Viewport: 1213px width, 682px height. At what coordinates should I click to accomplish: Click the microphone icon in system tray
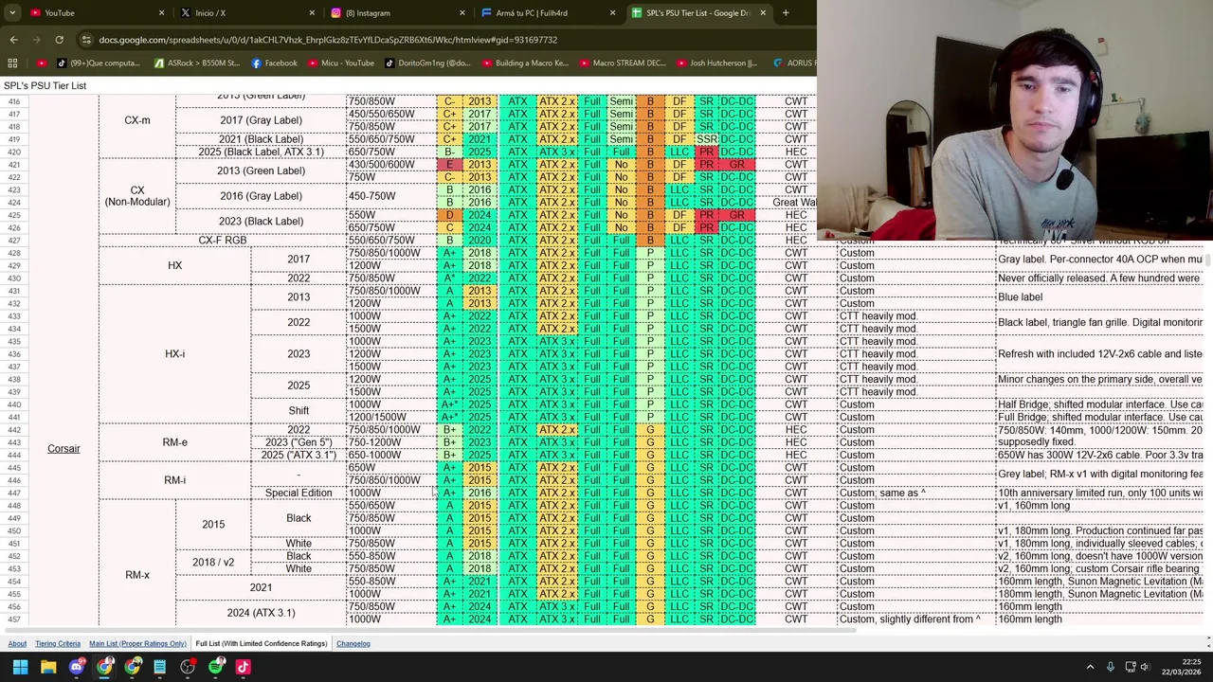click(x=1111, y=667)
